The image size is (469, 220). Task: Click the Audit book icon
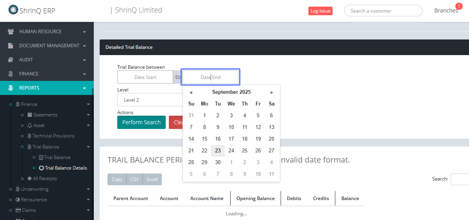pos(11,60)
